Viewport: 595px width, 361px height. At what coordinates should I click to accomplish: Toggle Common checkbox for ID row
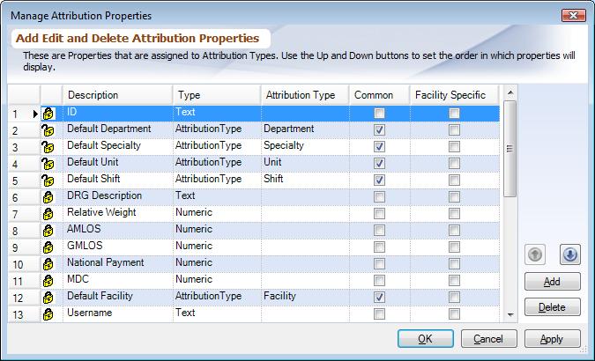point(379,113)
